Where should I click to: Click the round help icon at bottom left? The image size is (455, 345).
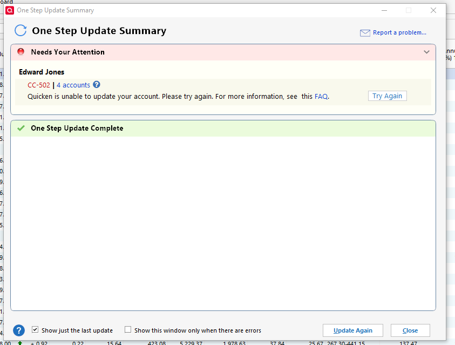click(x=19, y=330)
